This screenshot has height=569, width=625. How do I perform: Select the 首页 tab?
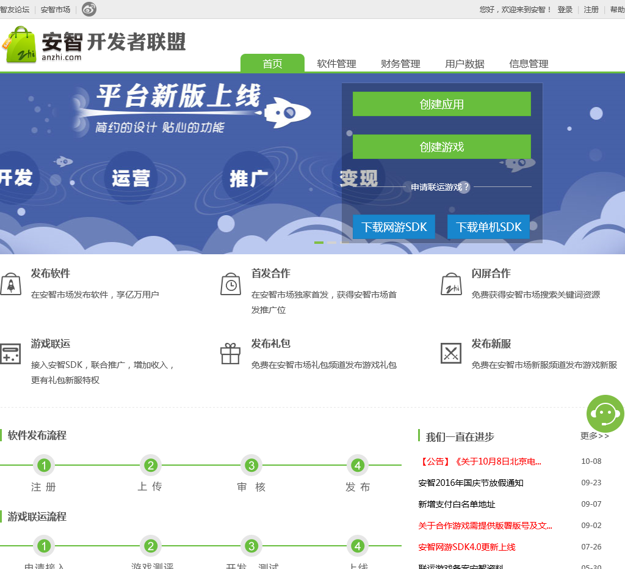point(272,64)
